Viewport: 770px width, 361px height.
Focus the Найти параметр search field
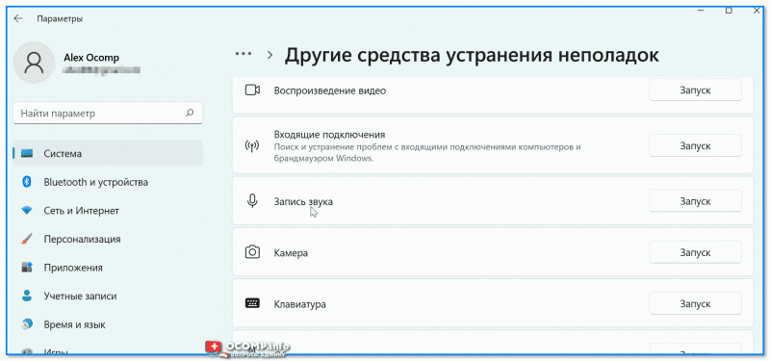click(108, 113)
